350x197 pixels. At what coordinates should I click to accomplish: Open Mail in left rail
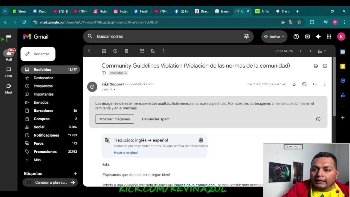pos(8,55)
